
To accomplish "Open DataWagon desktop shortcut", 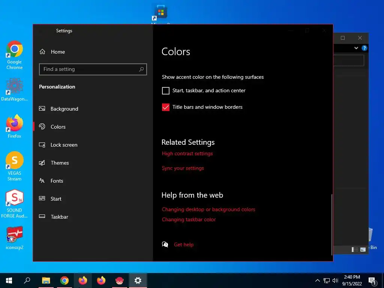I will pos(15,89).
